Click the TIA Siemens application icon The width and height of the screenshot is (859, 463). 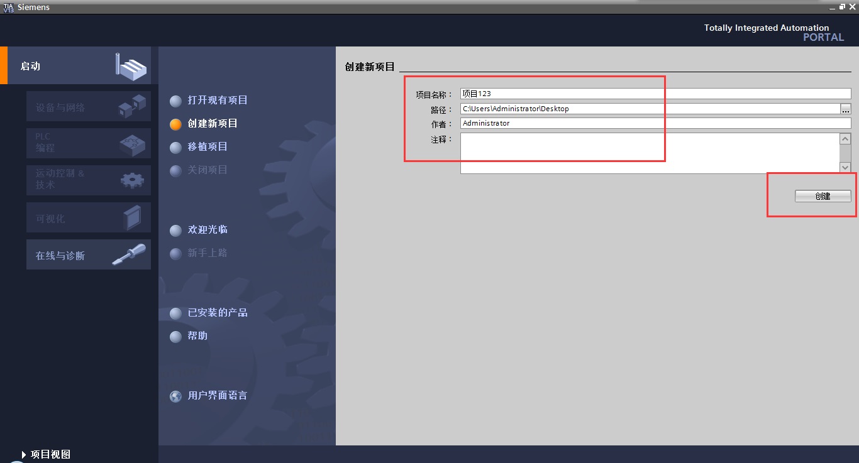[x=8, y=8]
